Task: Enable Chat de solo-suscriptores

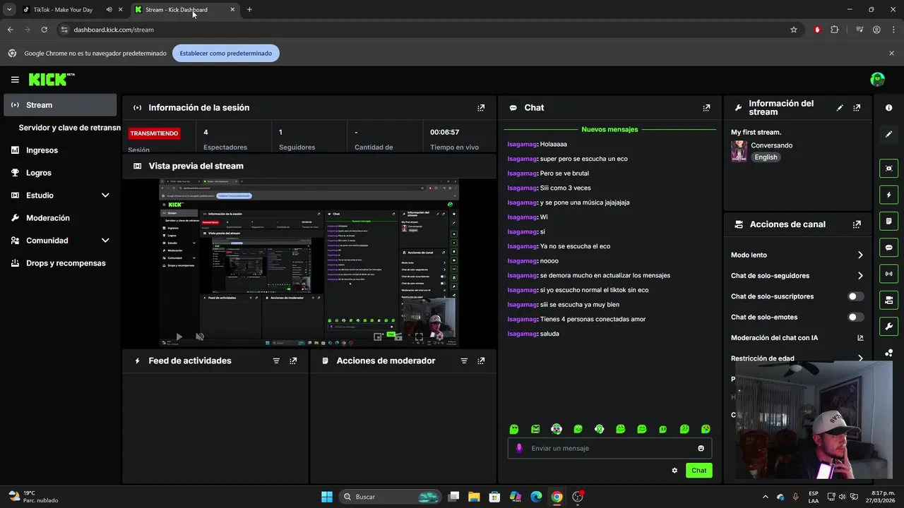Action: pyautogui.click(x=855, y=296)
